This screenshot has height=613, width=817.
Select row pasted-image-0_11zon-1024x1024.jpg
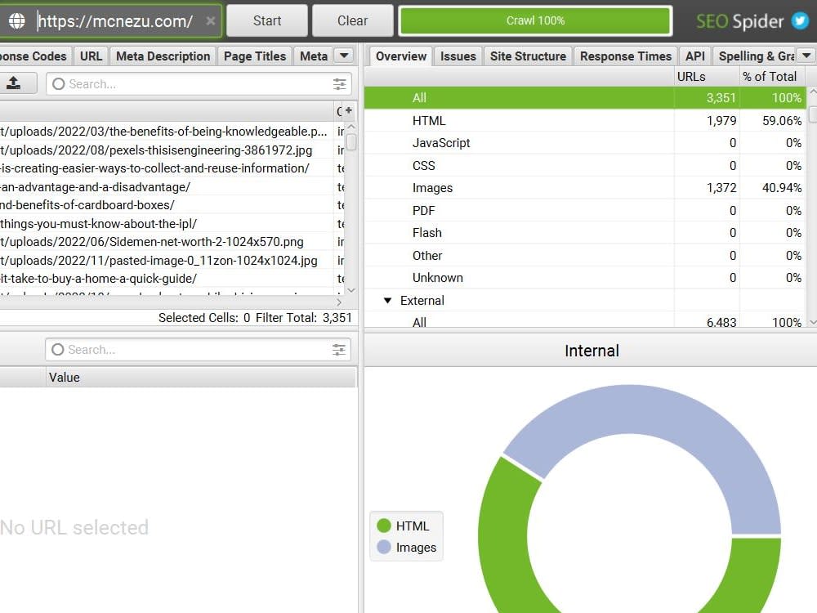coord(167,260)
